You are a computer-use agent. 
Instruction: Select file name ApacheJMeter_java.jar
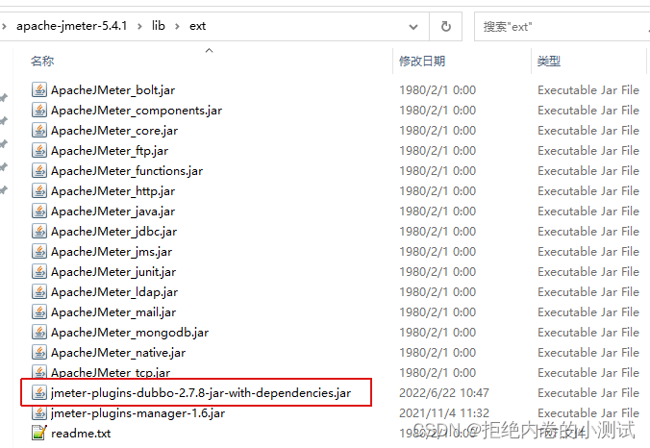click(112, 212)
